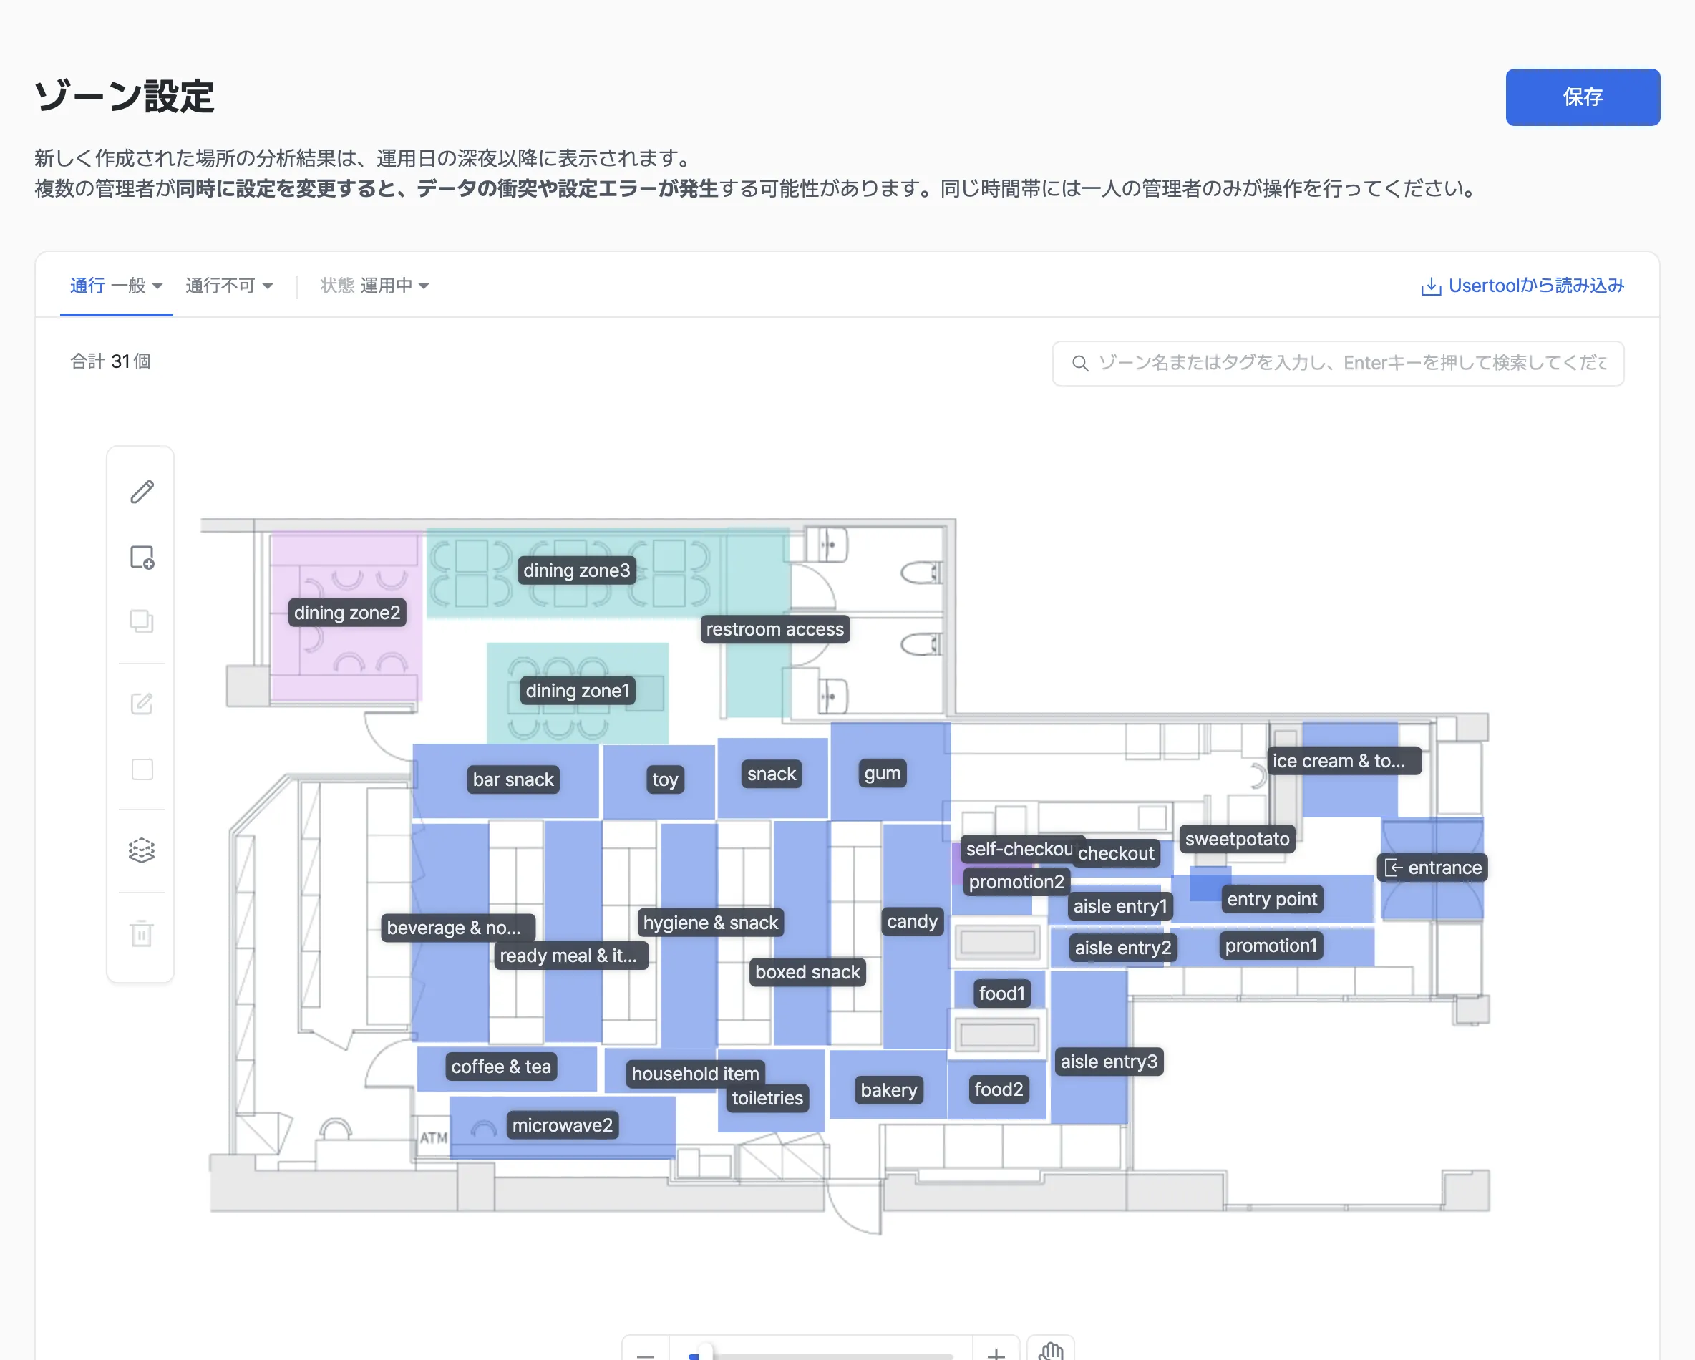The image size is (1695, 1360).
Task: Select the aisle entry3 zone
Action: tap(1109, 1062)
